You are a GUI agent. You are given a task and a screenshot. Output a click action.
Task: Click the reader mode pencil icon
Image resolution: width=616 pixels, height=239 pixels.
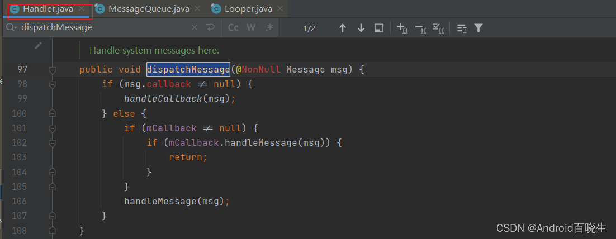tap(38, 46)
